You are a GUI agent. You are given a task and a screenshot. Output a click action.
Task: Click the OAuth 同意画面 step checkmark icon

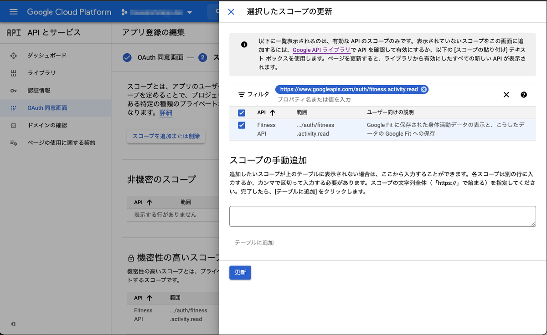(x=127, y=57)
